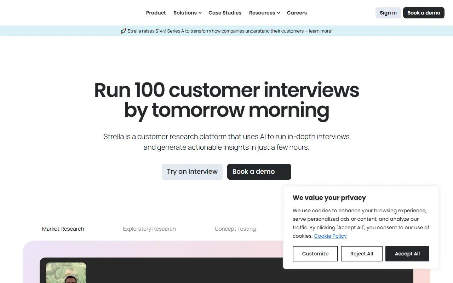Click the Sign in button
Viewport: 453px width, 283px height.
(388, 13)
